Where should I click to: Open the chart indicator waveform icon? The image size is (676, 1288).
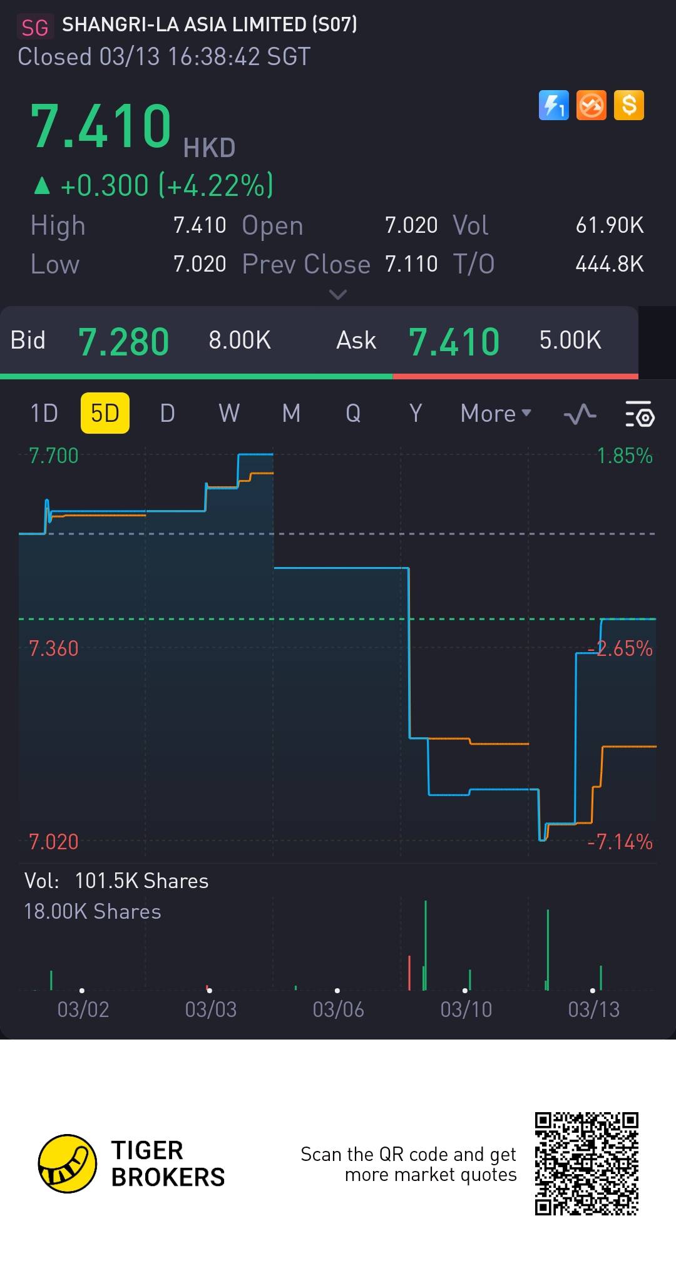(580, 414)
